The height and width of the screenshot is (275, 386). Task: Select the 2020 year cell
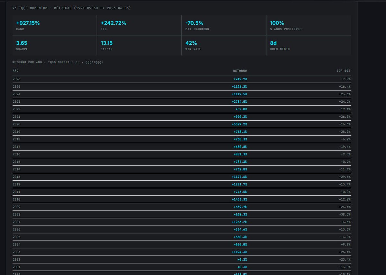click(16, 124)
